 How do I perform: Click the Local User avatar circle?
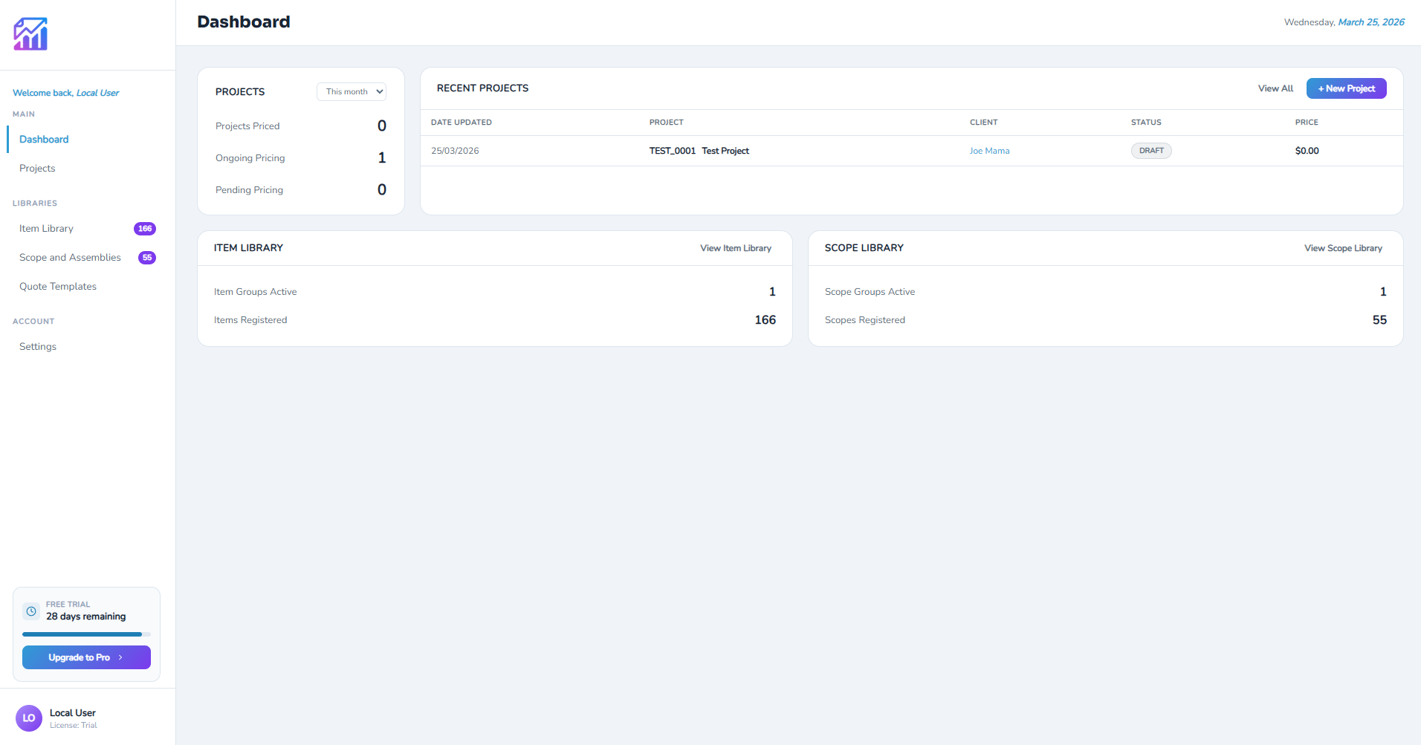(29, 718)
